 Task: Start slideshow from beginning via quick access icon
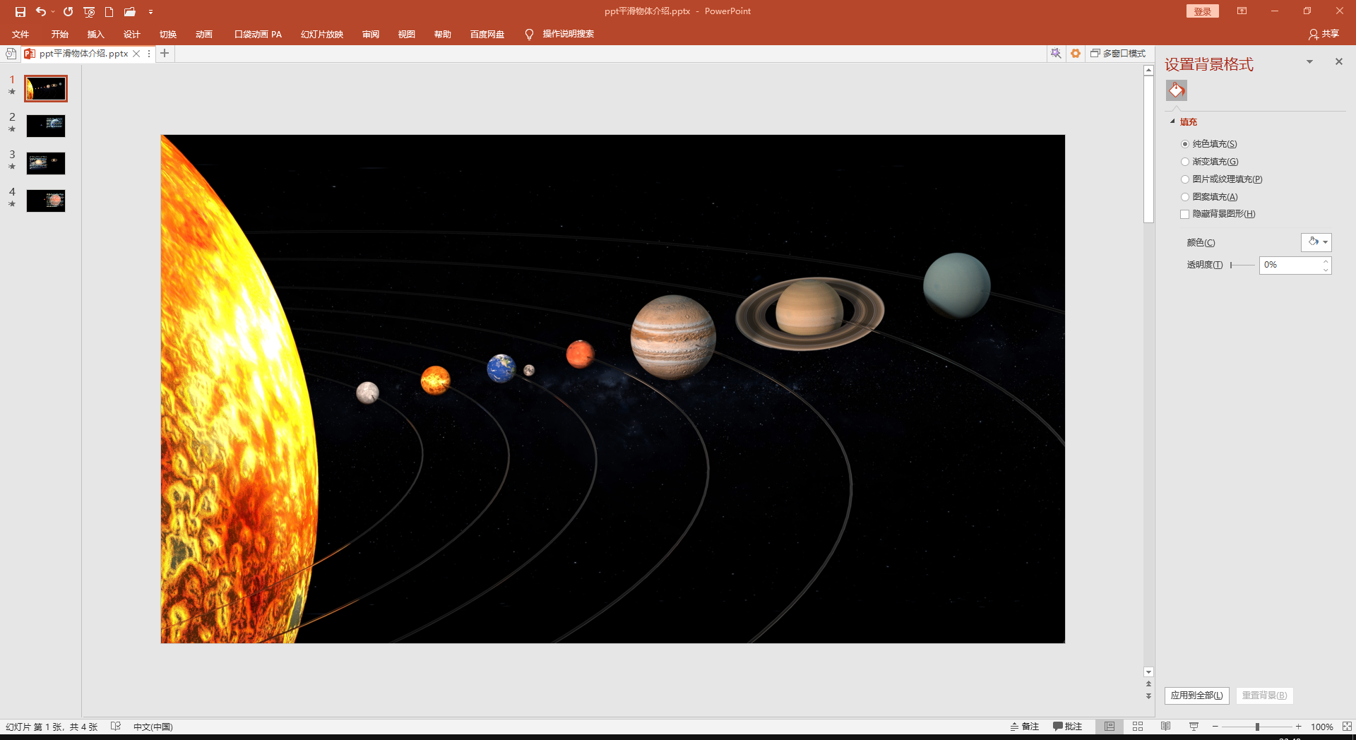(89, 12)
